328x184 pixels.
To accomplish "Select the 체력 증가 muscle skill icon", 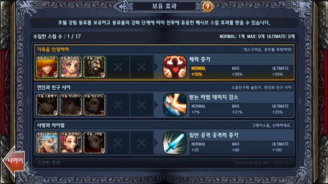I will 175,67.
